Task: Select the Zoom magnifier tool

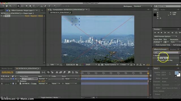Action: pyautogui.click(x=10, y=6)
